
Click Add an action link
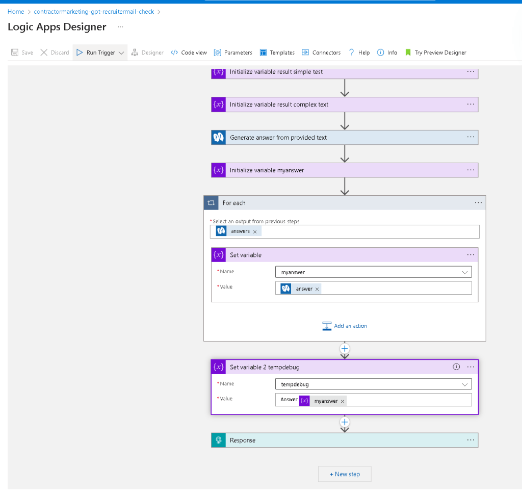coord(345,326)
